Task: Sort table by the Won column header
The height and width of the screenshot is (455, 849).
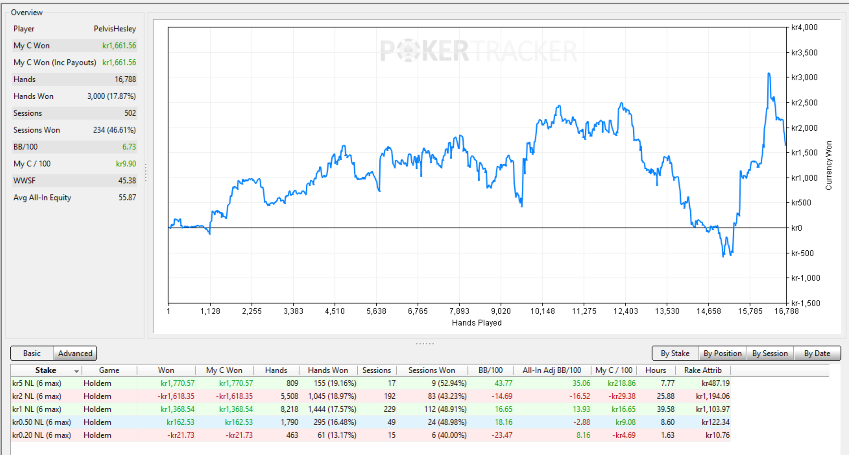Action: click(x=166, y=370)
